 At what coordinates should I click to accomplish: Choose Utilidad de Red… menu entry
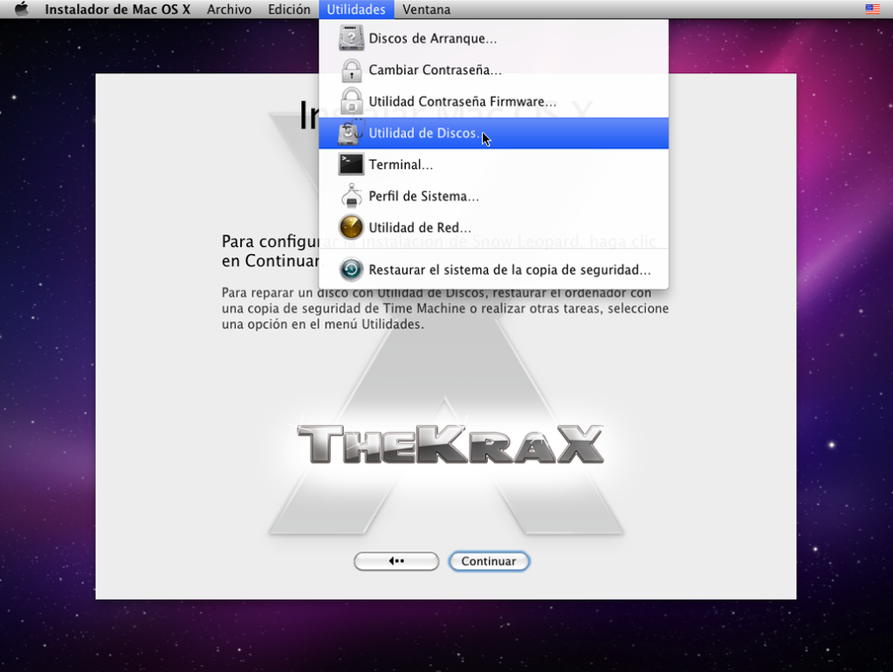(493, 227)
